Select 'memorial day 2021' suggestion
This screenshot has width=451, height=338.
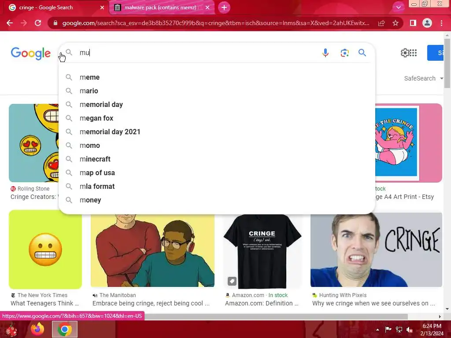(217, 132)
